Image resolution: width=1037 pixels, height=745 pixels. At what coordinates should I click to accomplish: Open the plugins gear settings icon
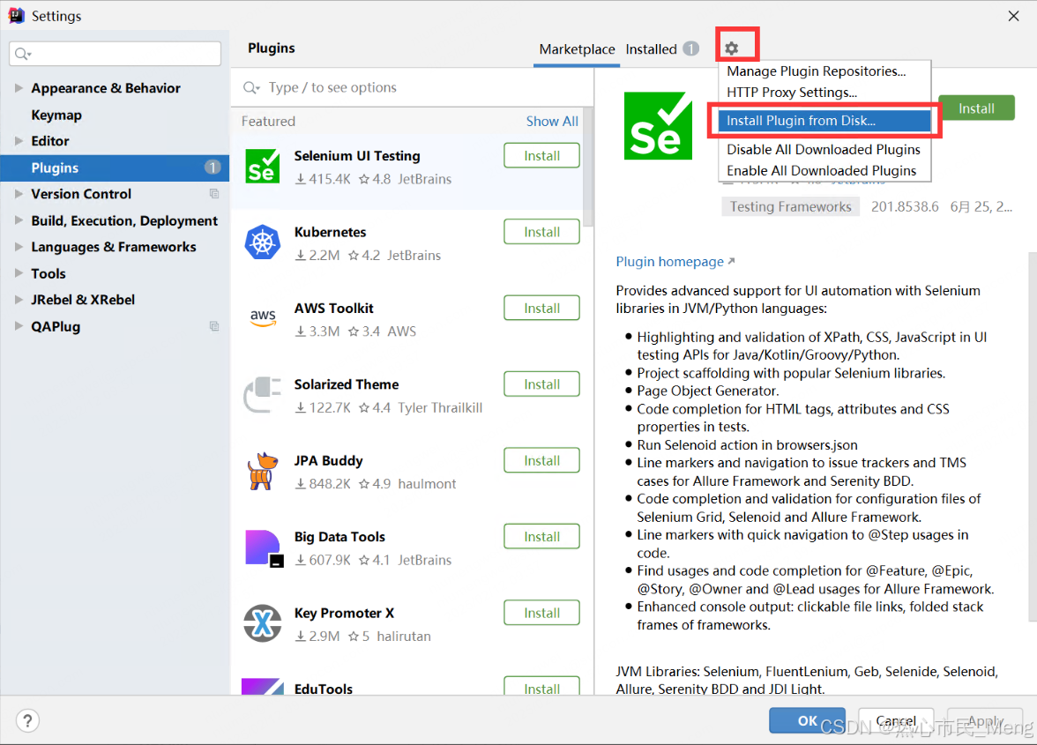(x=731, y=48)
